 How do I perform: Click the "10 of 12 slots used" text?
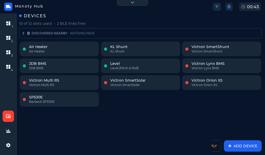(x=35, y=24)
